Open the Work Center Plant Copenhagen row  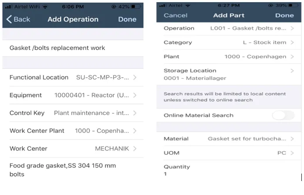click(x=73, y=131)
